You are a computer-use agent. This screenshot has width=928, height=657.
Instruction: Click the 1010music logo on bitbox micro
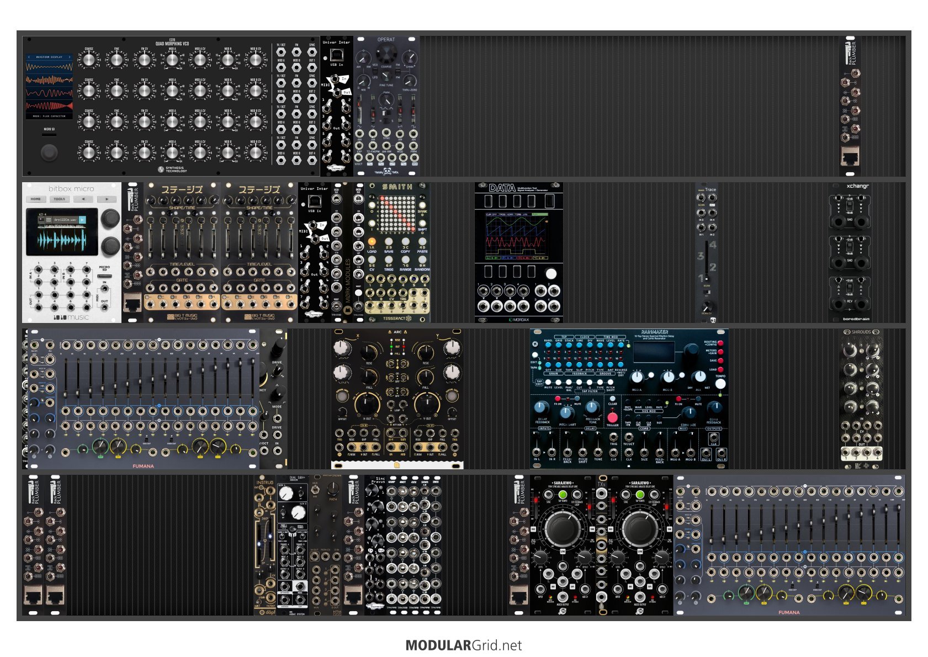point(71,317)
